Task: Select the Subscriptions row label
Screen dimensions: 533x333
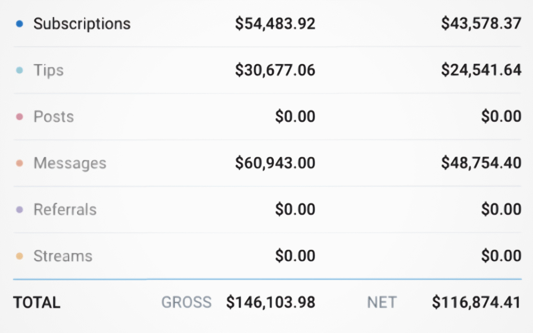Action: coord(82,24)
